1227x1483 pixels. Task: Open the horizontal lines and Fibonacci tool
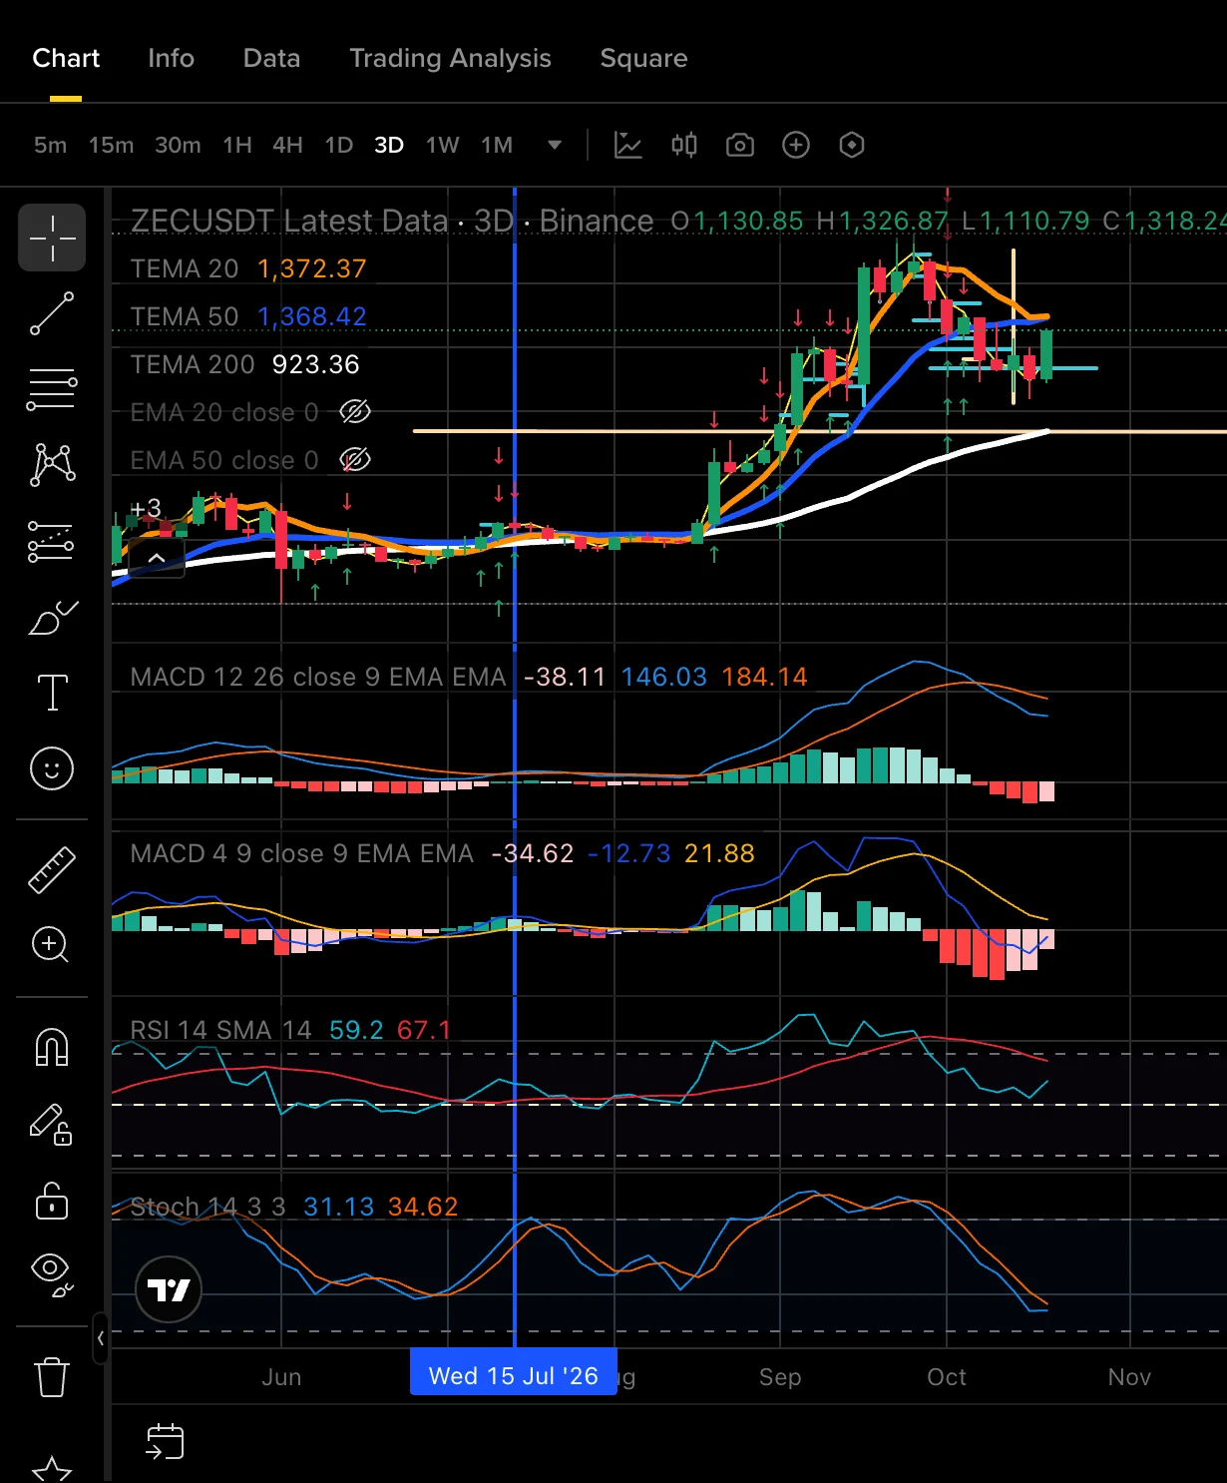(x=52, y=389)
